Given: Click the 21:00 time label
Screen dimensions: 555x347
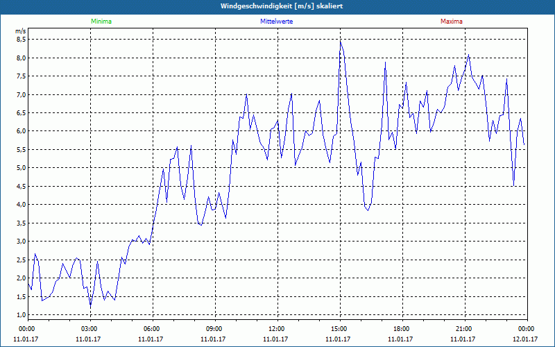Looking at the screenshot, I should pyautogui.click(x=463, y=329).
